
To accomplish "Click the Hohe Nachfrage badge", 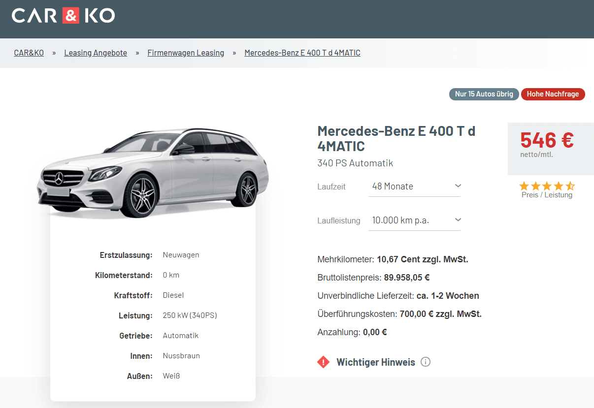I will pyautogui.click(x=553, y=94).
